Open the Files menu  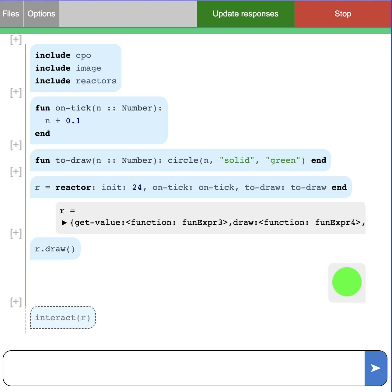pyautogui.click(x=11, y=14)
